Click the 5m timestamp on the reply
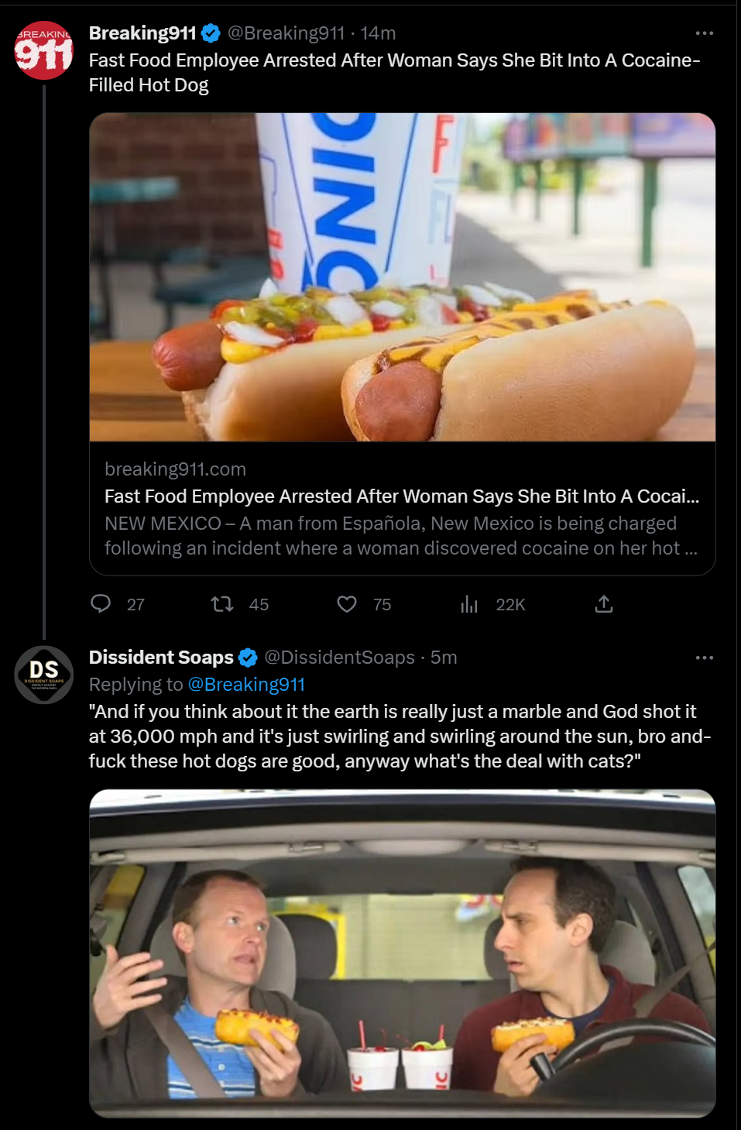This screenshot has width=741, height=1130. coord(444,658)
